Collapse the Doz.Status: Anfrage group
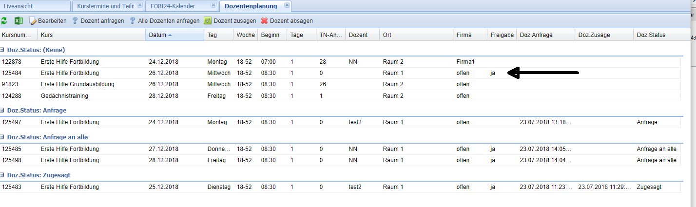This screenshot has height=207, width=696. (x=2, y=111)
